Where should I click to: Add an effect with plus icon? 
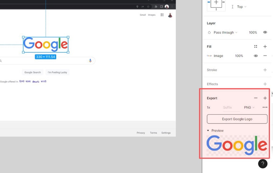(x=265, y=84)
